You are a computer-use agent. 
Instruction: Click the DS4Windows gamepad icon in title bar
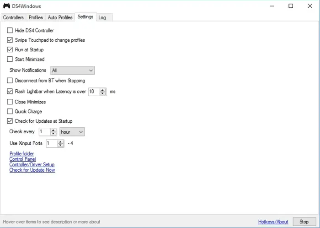pos(6,6)
